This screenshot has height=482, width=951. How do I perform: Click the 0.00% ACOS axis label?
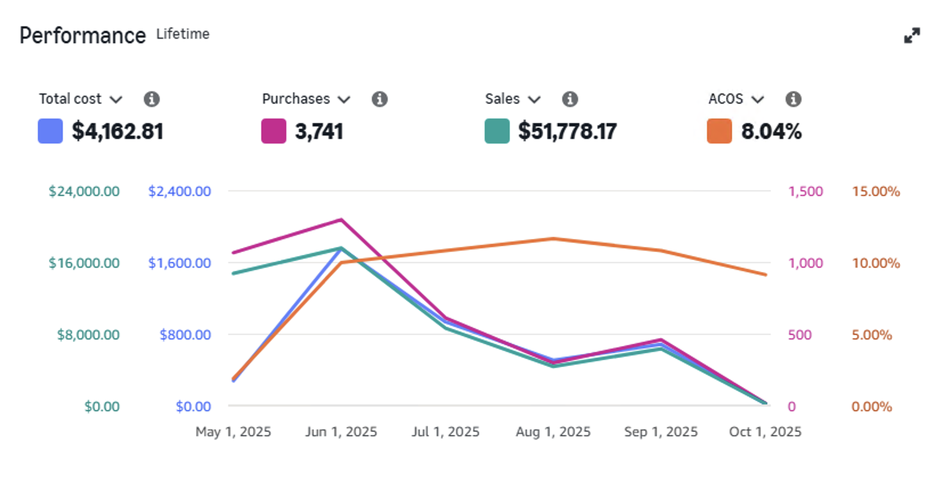872,407
